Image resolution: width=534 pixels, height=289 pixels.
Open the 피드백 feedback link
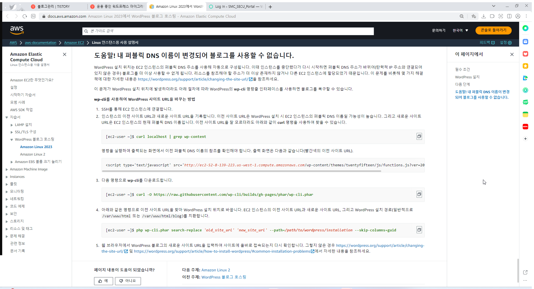487,42
